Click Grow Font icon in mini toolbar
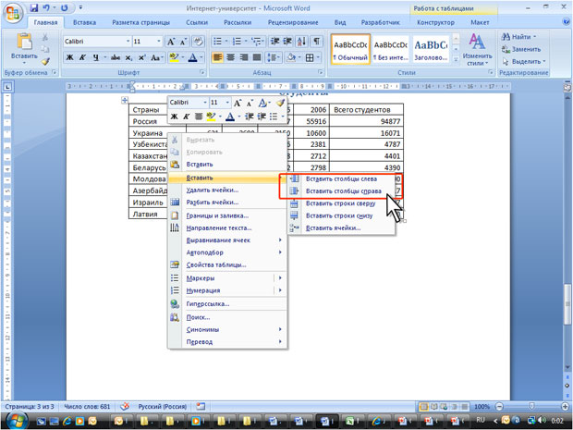 click(x=238, y=103)
